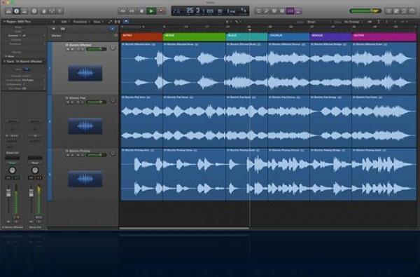
Task: Toggle the Automation button in tracks menu bar
Action: pyautogui.click(x=110, y=22)
